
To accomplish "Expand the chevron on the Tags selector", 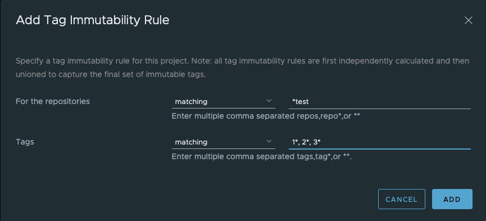I will pyautogui.click(x=269, y=142).
